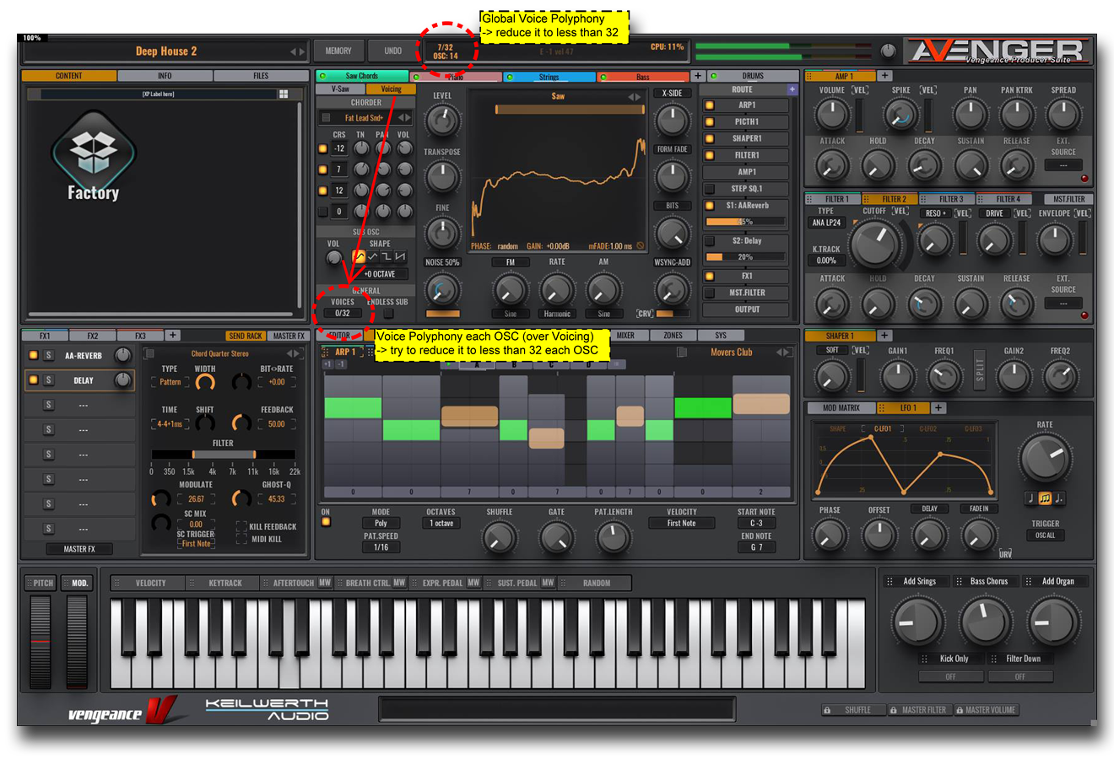Open the LFO TRIGGER dropdown OSC ALL

(x=1045, y=536)
